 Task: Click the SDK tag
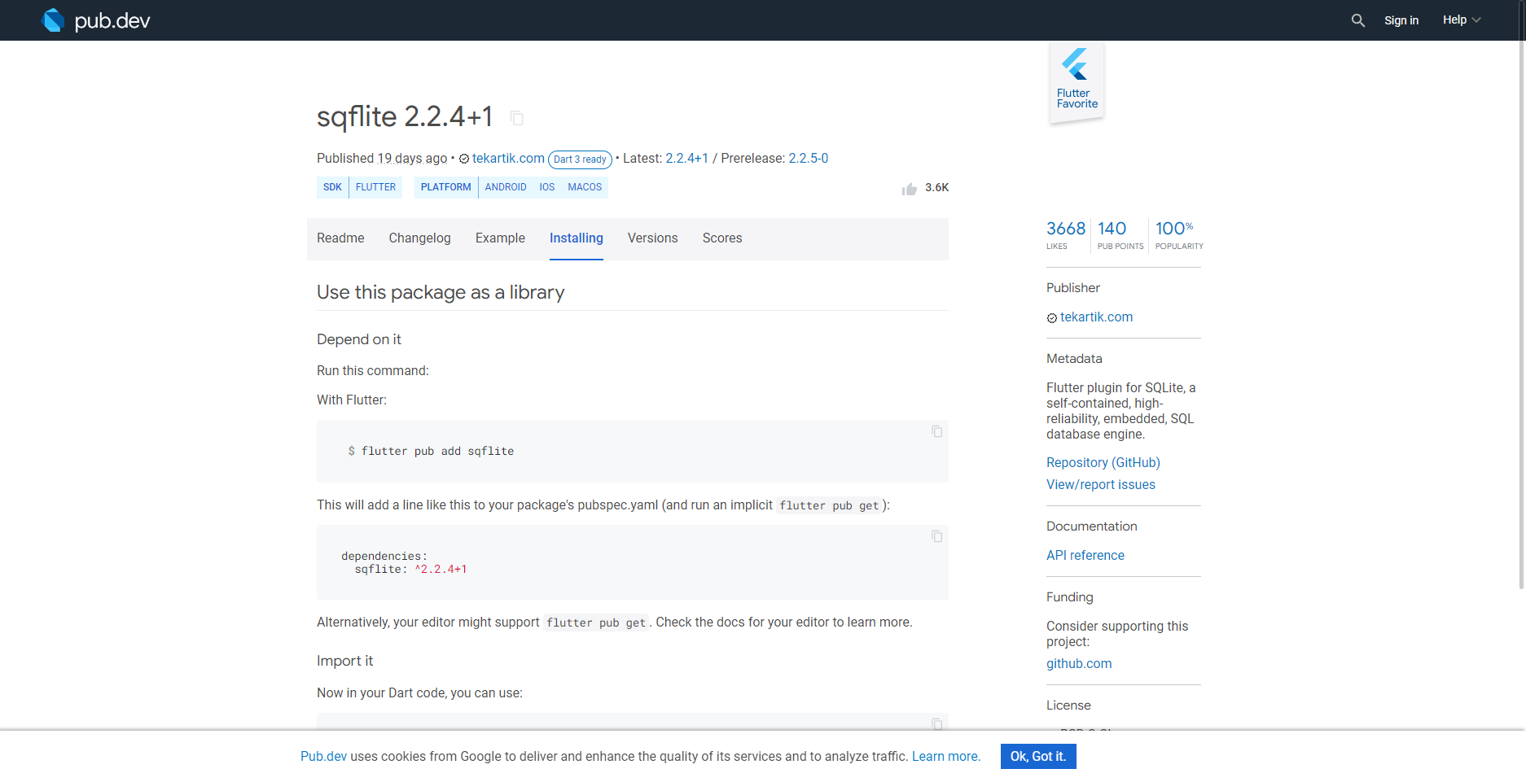pos(332,187)
